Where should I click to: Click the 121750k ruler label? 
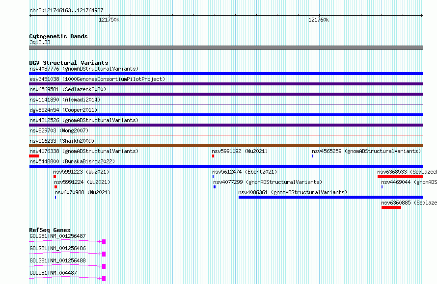tap(109, 20)
